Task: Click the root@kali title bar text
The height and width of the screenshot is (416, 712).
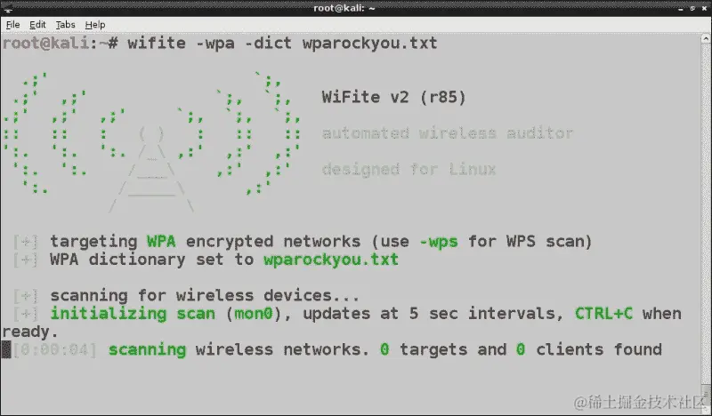Action: coord(344,8)
